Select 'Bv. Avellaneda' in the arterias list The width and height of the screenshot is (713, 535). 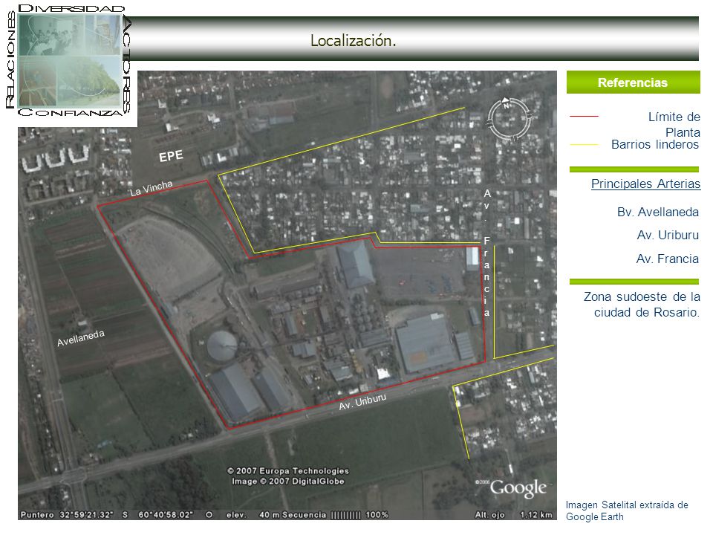click(658, 212)
